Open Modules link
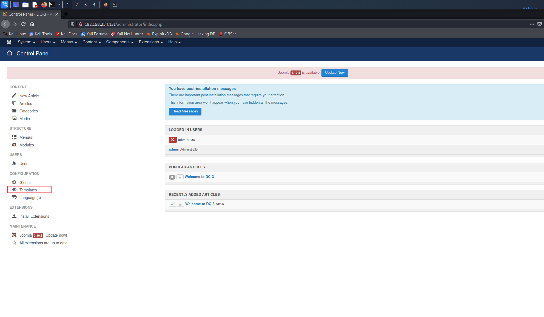Image resolution: width=544 pixels, height=317 pixels. tap(27, 145)
